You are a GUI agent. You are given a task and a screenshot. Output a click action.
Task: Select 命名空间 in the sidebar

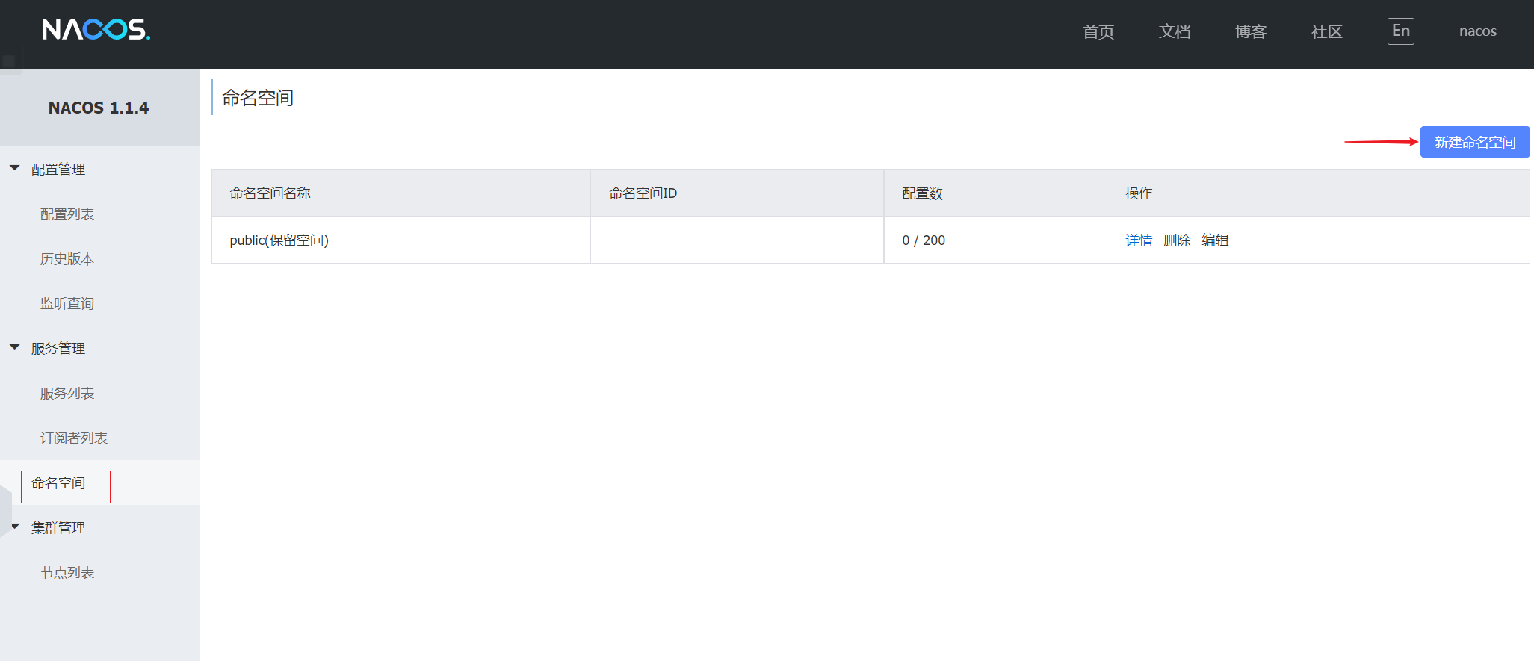point(58,483)
